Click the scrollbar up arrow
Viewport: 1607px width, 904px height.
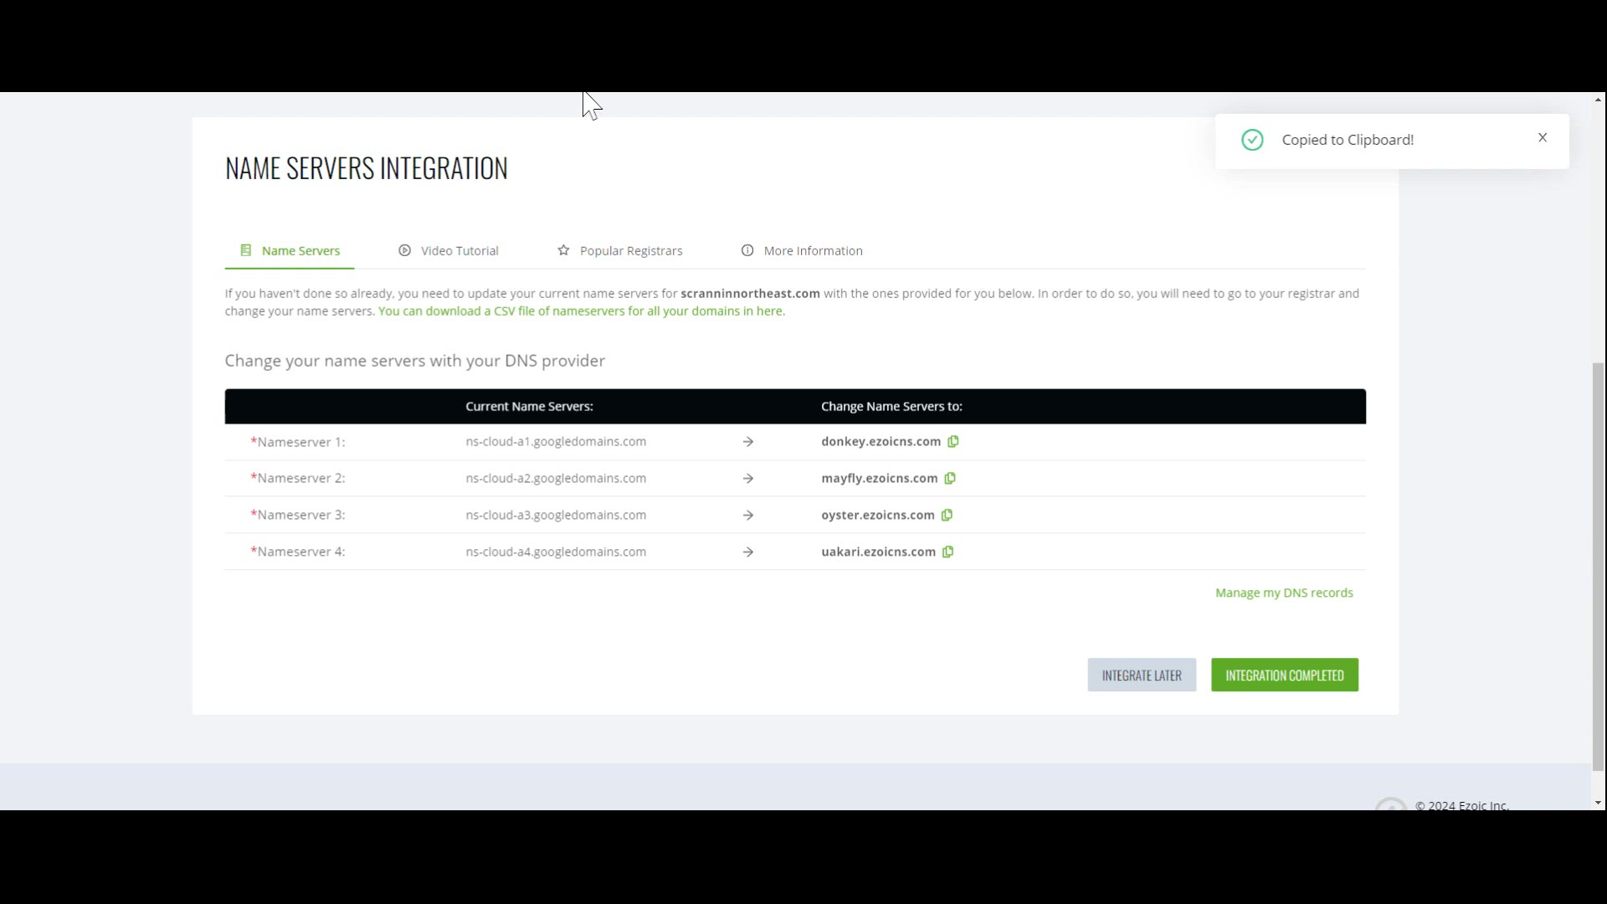(1598, 100)
